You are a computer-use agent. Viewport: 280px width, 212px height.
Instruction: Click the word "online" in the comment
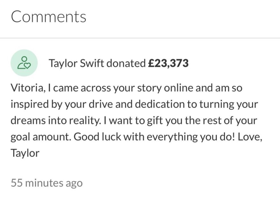178,88
